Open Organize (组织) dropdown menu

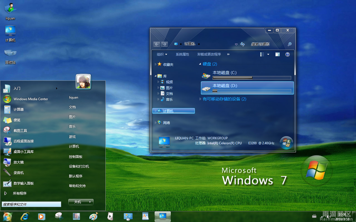click(x=162, y=54)
